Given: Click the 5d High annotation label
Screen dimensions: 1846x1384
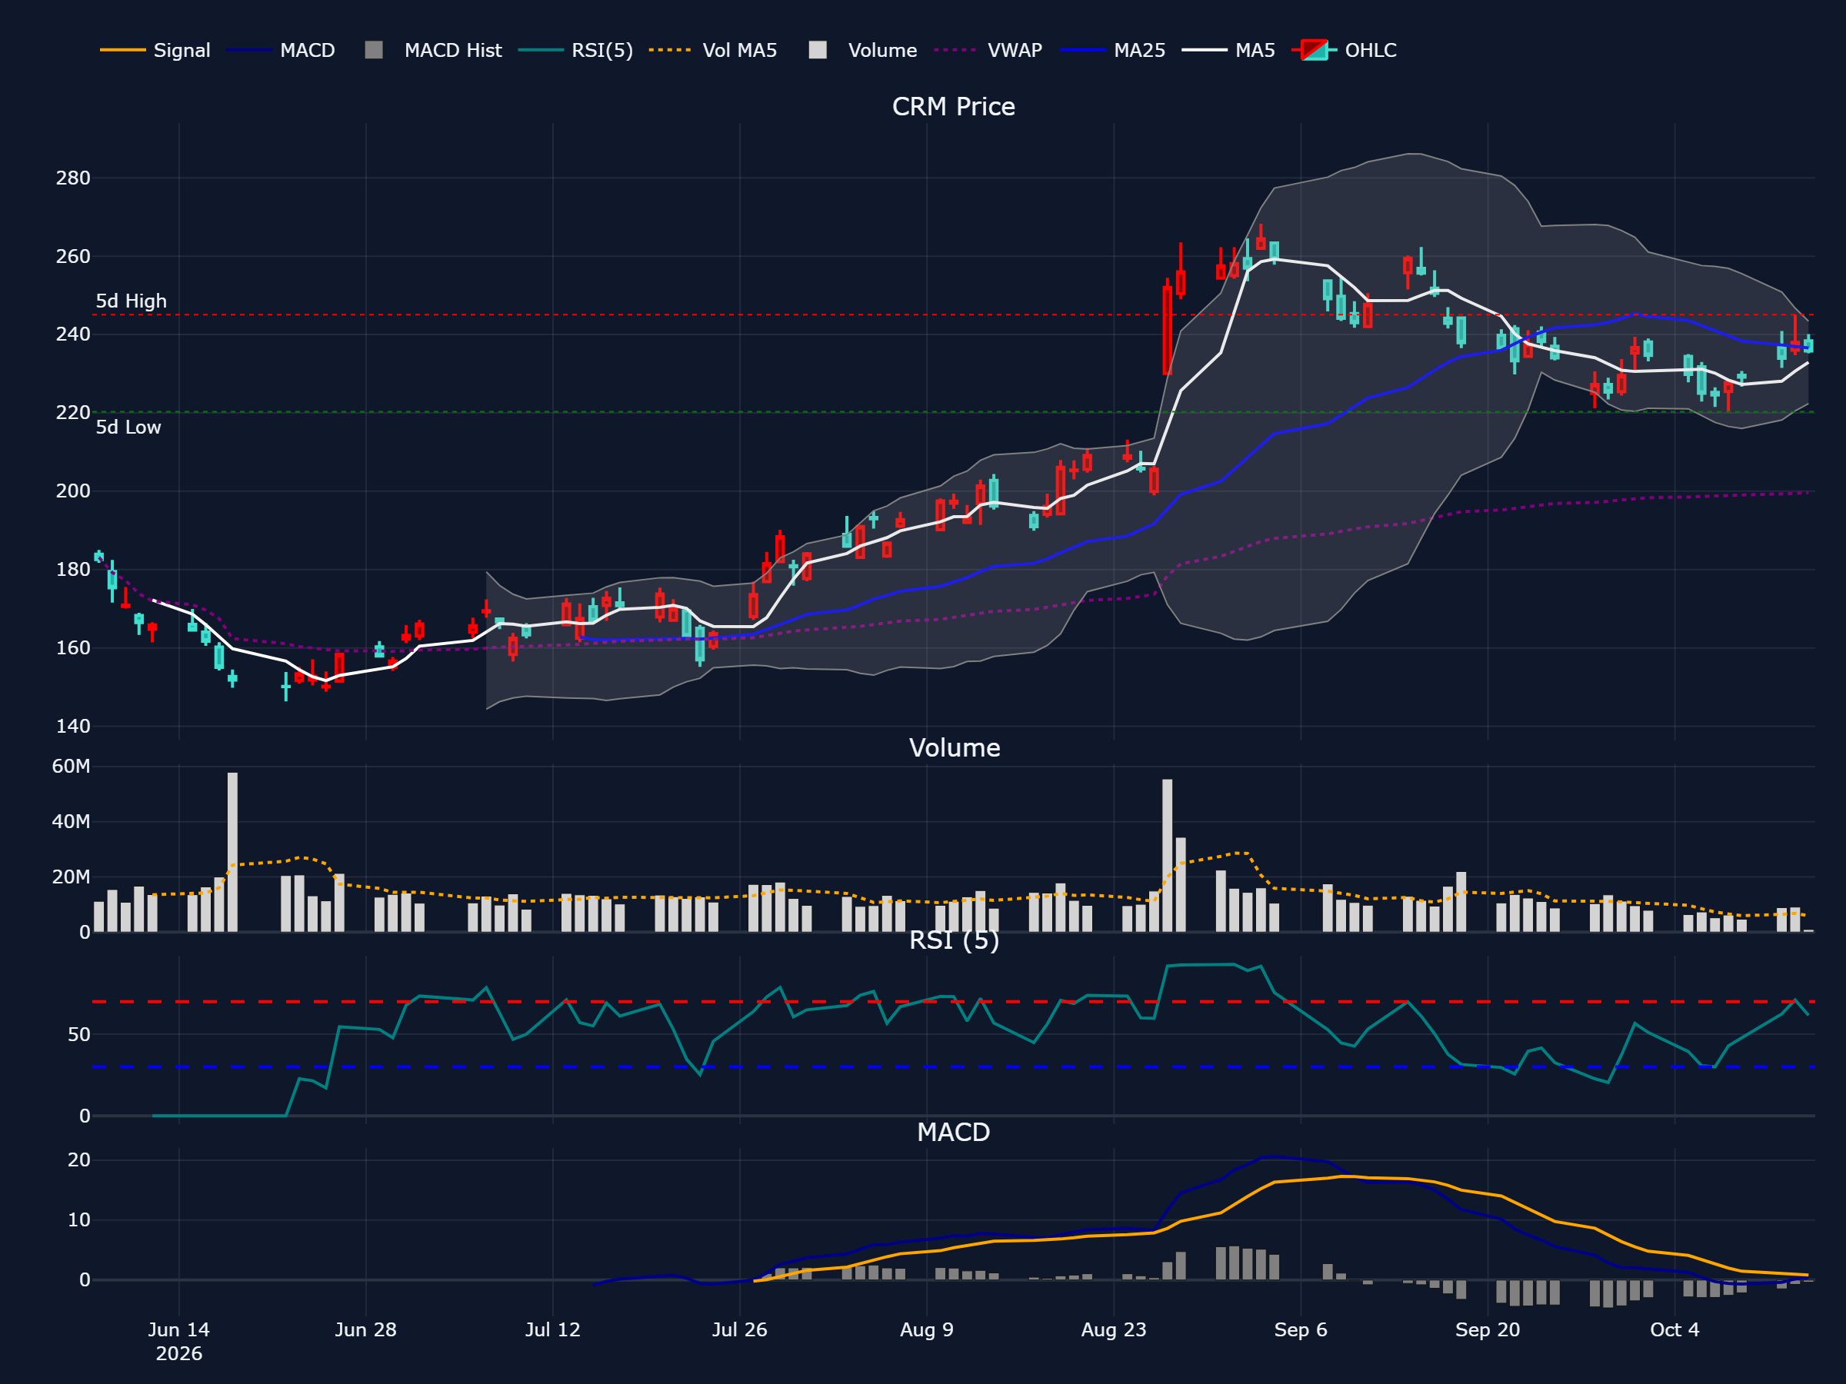Looking at the screenshot, I should [x=131, y=301].
